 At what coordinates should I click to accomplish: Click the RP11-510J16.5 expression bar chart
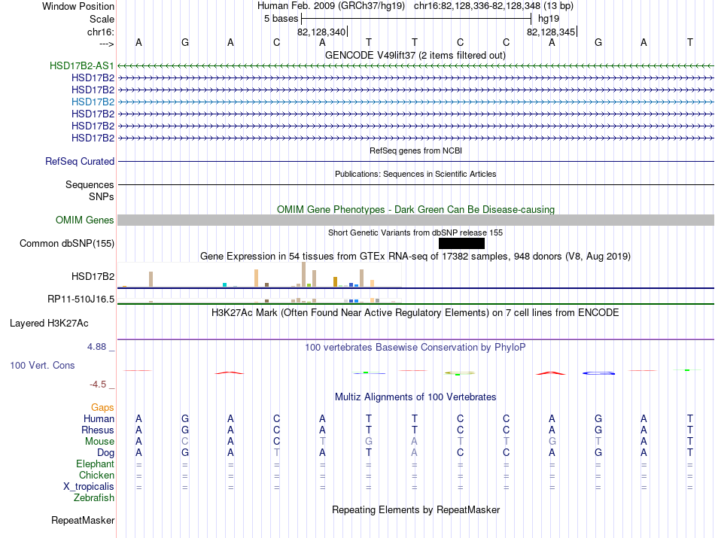click(x=260, y=300)
